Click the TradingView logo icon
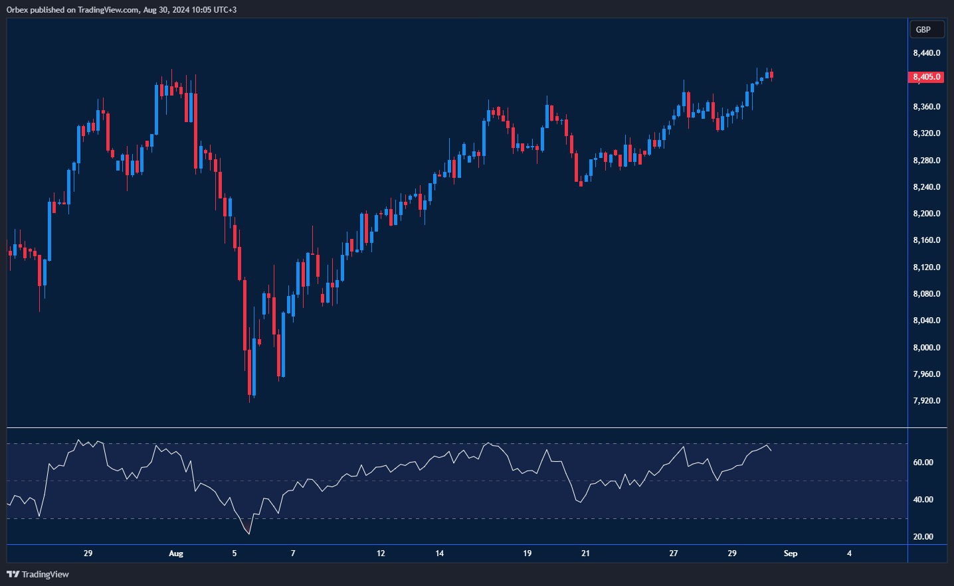Viewport: 954px width, 586px height. pos(13,574)
